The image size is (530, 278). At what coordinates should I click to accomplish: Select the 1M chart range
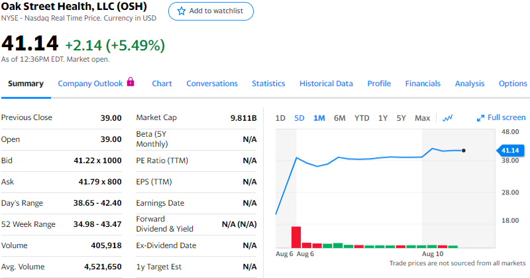point(319,118)
